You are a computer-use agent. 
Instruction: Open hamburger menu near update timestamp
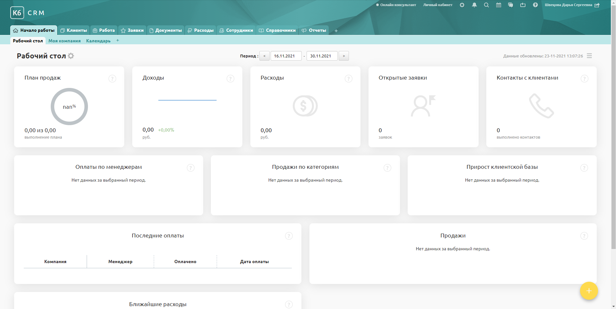[589, 56]
